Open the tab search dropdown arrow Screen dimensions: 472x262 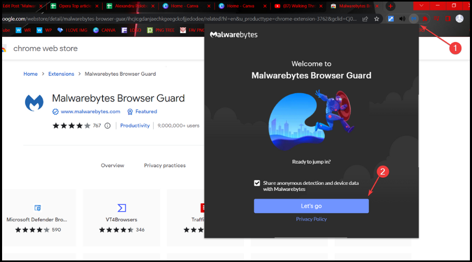coord(421,6)
